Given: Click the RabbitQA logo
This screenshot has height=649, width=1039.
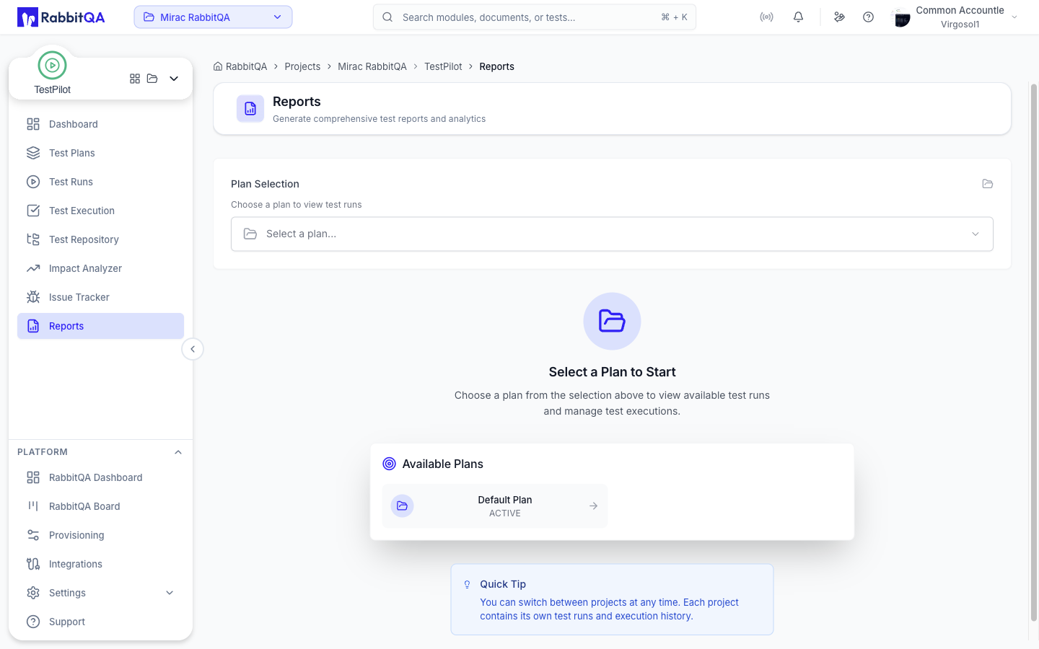Looking at the screenshot, I should 61,17.
